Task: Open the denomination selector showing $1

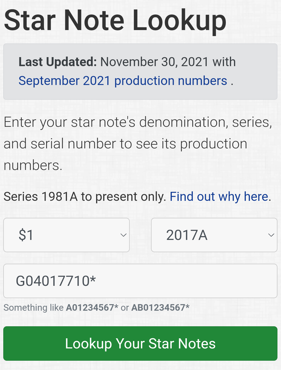Action: pyautogui.click(x=66, y=235)
